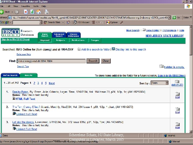The image size is (193, 145).
Task: Click the EBSCO Host logo
Action: tap(10, 32)
